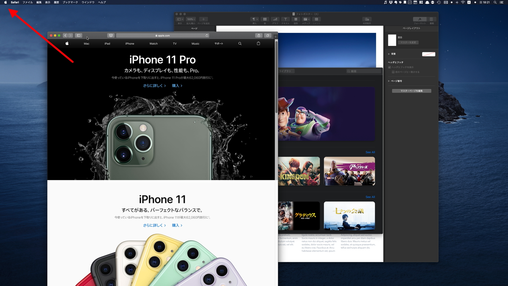Open the Time Machine menu bar icon
Viewport: 508px width, 286px height.
pos(439,2)
